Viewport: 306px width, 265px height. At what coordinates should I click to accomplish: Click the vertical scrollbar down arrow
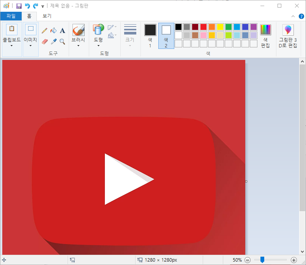tap(302, 252)
